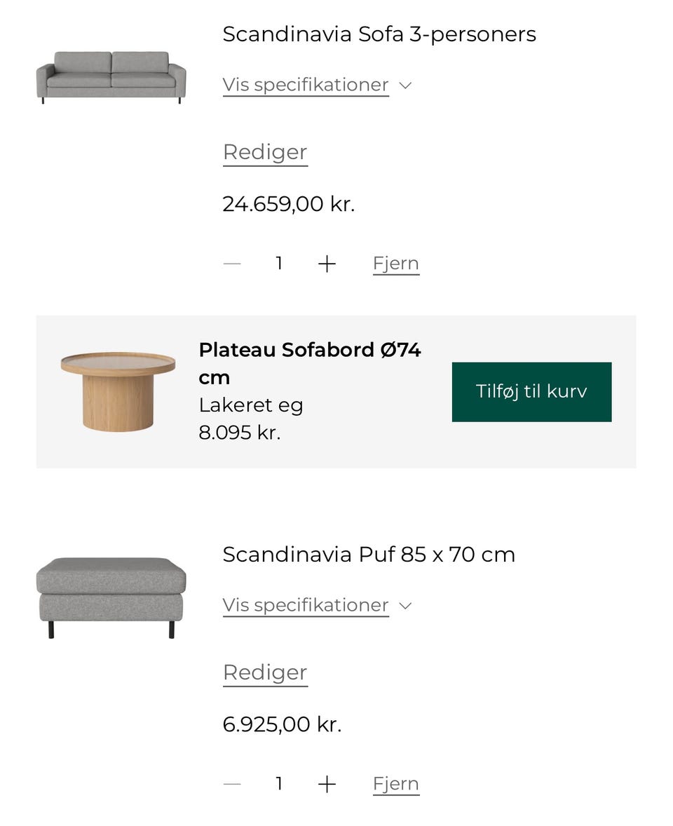Viewport: 673px width, 826px height.
Task: Click the sofa quantity field showing 1
Action: point(278,264)
